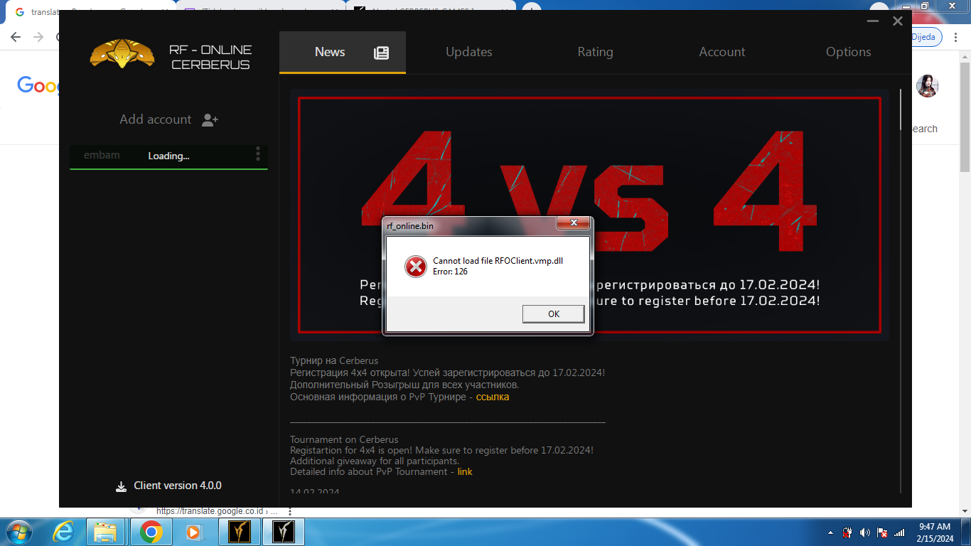Open the orange English 'link' hyperlink
Viewport: 971px width, 546px height.
(x=465, y=471)
